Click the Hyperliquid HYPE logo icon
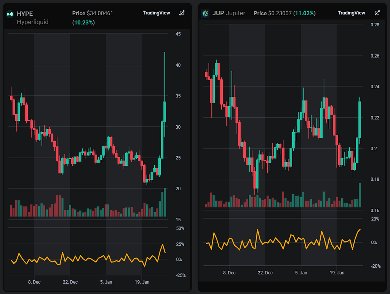Viewport: 390px width, 294px height. (x=10, y=14)
